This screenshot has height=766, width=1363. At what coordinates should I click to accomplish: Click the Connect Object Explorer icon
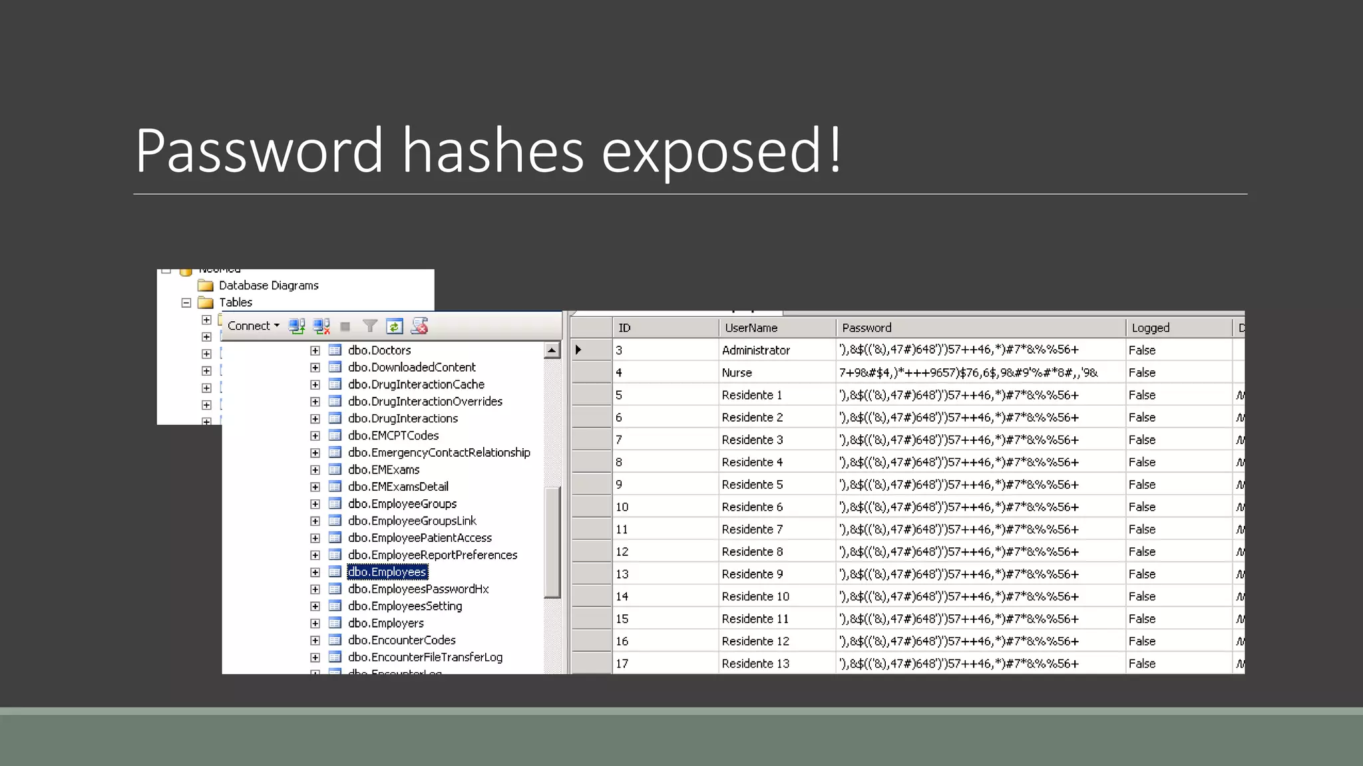(297, 326)
